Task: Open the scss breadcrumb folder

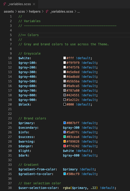Action: [21, 11]
